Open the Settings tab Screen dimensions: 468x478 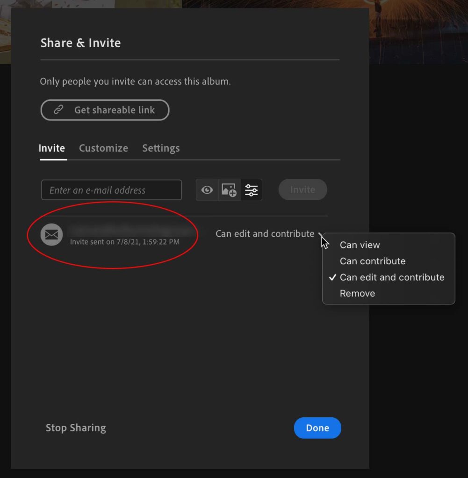coord(161,148)
